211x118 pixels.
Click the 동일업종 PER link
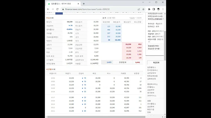tap(153, 46)
